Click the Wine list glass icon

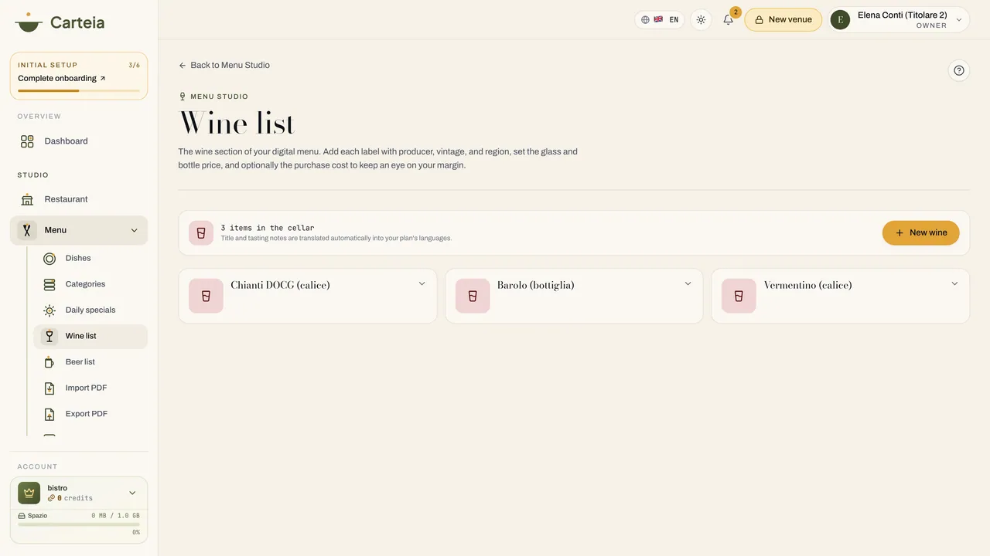49,336
